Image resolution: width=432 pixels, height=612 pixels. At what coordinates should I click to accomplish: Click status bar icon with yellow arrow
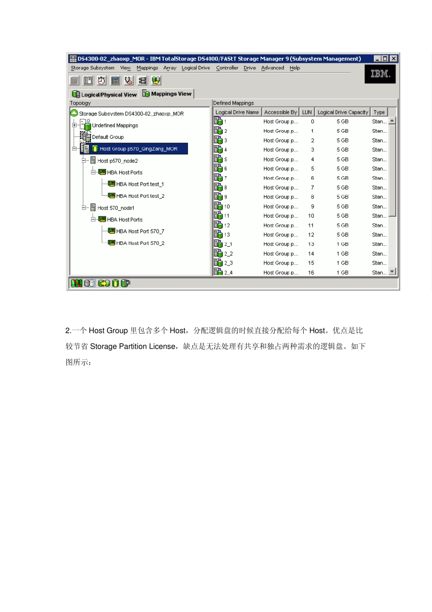point(104,283)
